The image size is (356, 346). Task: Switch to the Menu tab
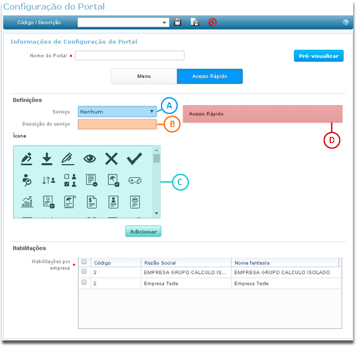144,76
